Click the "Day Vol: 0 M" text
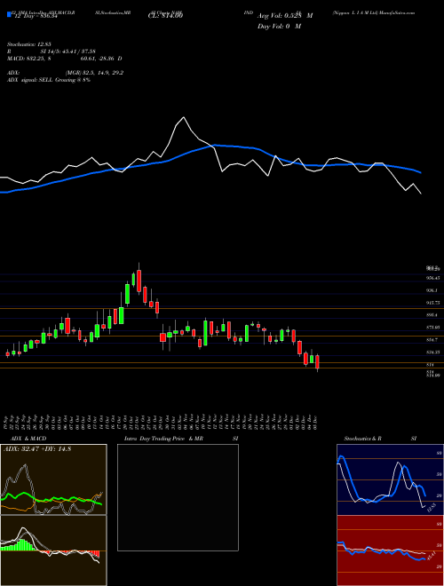 tap(279, 26)
